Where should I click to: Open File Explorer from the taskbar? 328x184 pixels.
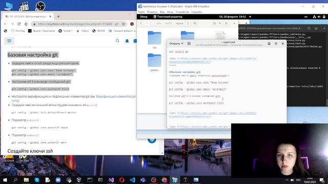[x=26, y=180]
